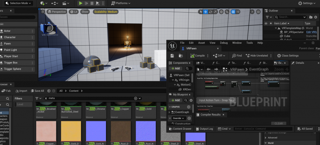Toggle world/local coordinate space globe icon
Screen dimensions: 320x145
click(222, 12)
